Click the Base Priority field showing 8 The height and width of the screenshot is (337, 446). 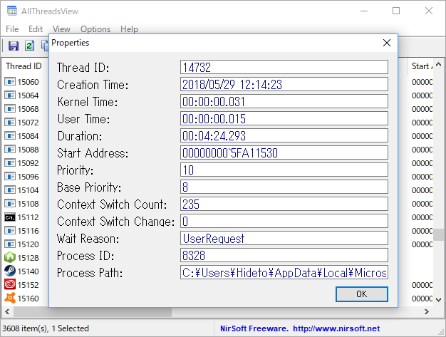(284, 187)
